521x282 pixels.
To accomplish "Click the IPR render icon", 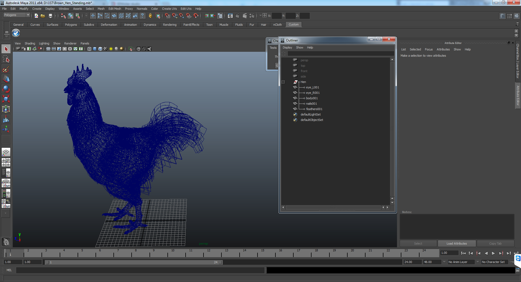I will 245,16.
